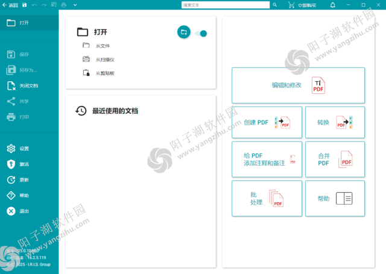Select 打开 in the left sidebar
Viewport: 386px width, 274px height.
coord(30,23)
